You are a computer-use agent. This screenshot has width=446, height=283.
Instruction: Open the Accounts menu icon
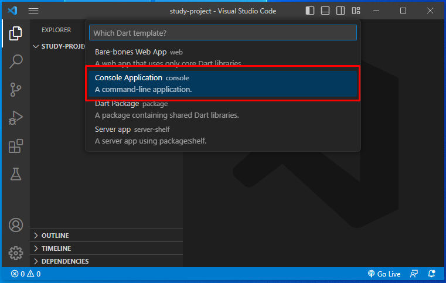[16, 225]
